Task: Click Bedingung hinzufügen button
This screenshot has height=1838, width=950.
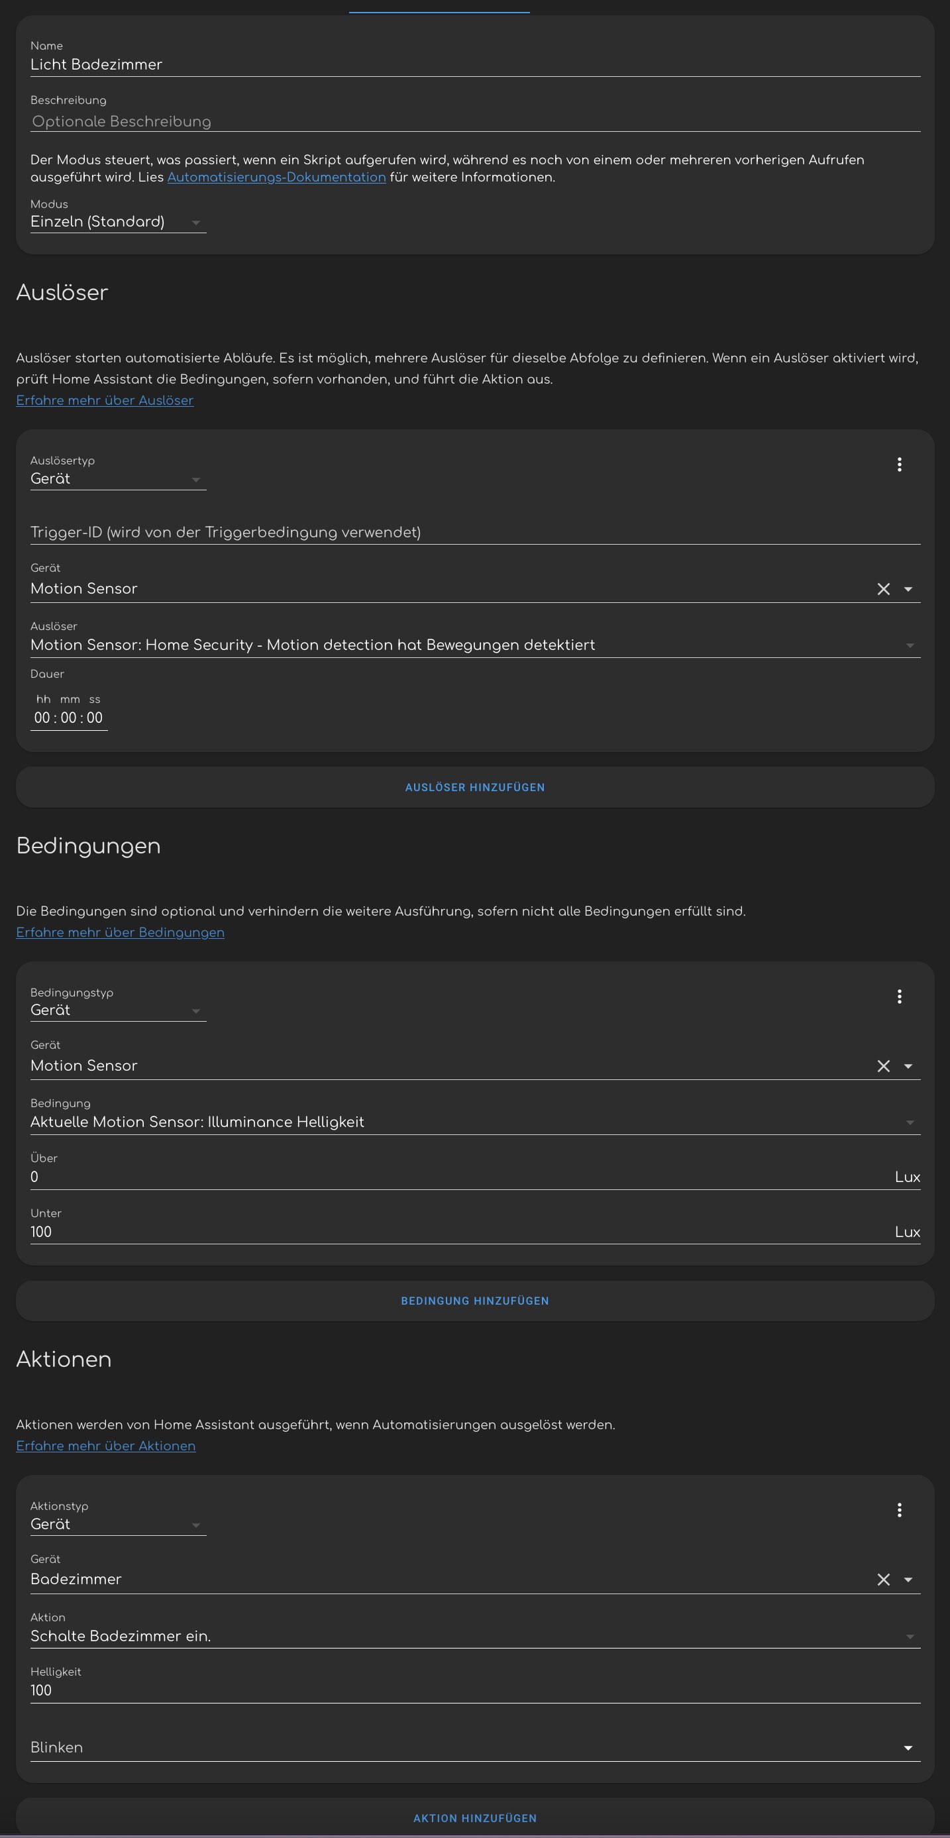Action: [475, 1301]
